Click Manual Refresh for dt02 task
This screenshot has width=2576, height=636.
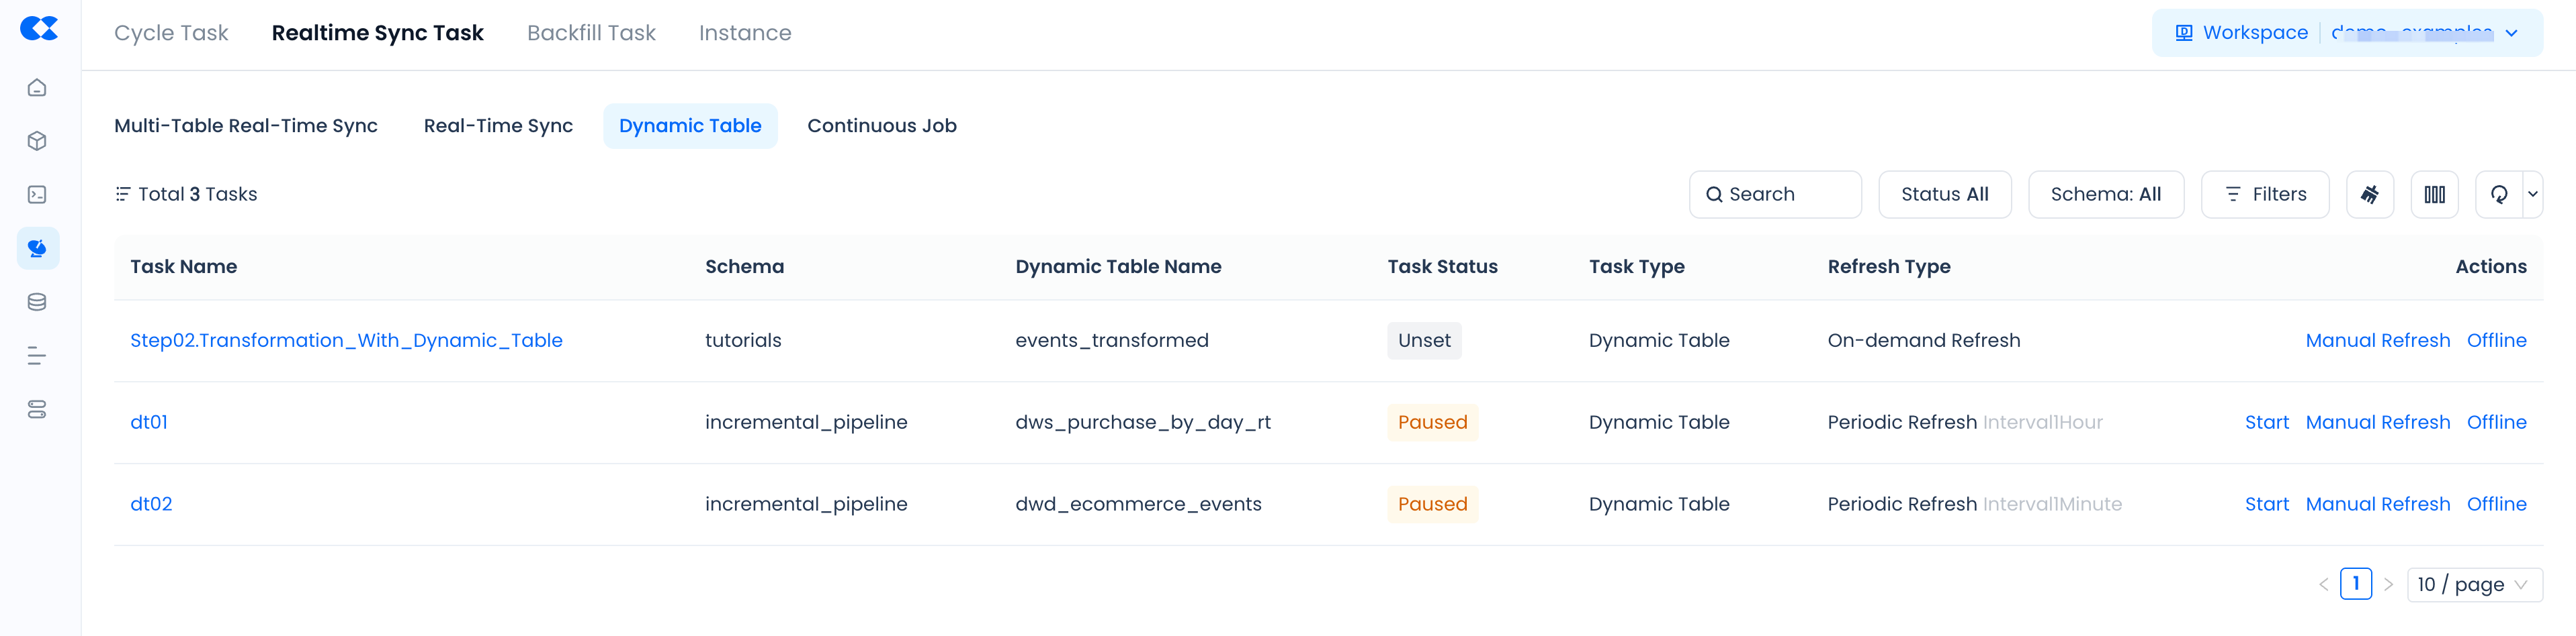coord(2377,505)
